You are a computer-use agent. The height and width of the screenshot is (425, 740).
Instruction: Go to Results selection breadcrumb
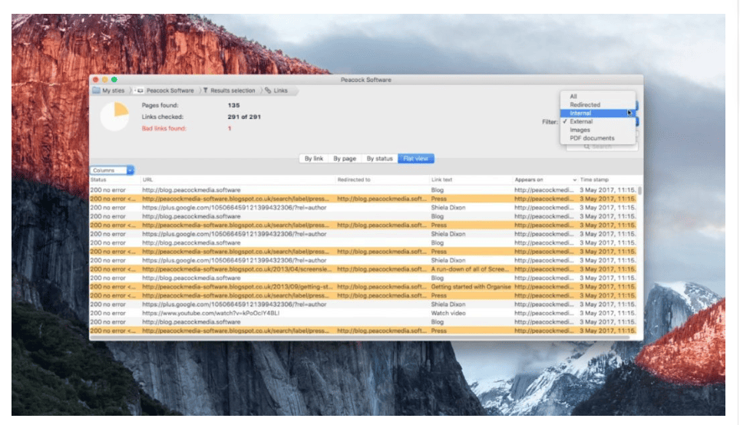pos(233,91)
